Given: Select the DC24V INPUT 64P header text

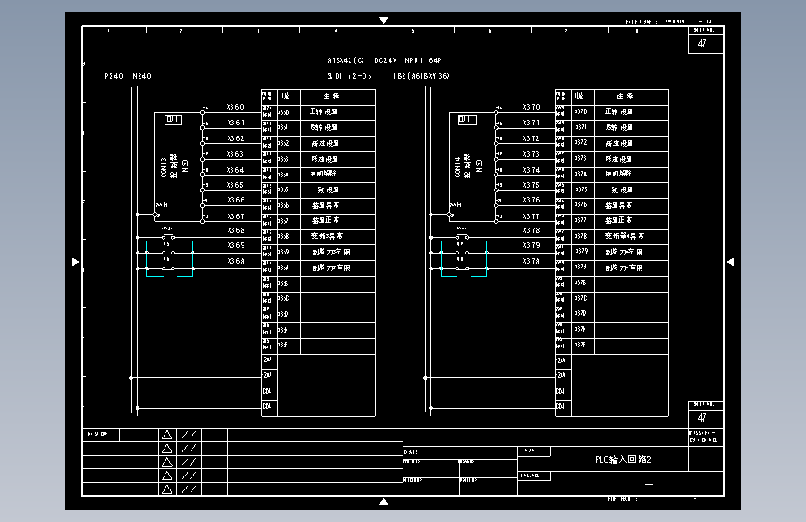Looking at the screenshot, I should pyautogui.click(x=407, y=60).
